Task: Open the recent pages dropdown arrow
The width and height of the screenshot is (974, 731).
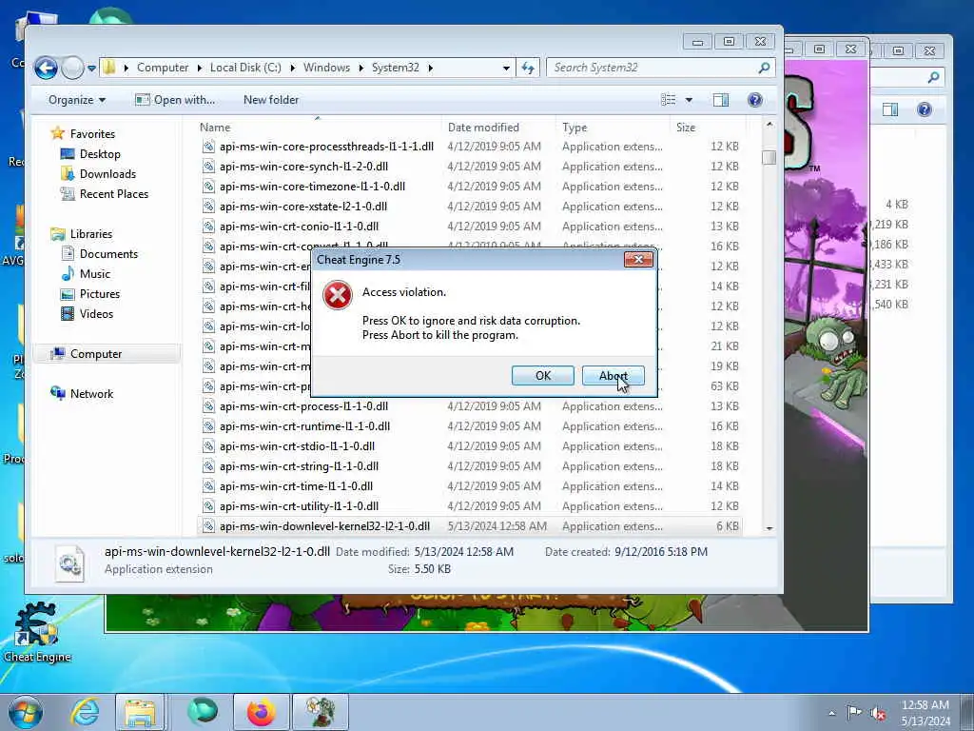Action: (91, 69)
